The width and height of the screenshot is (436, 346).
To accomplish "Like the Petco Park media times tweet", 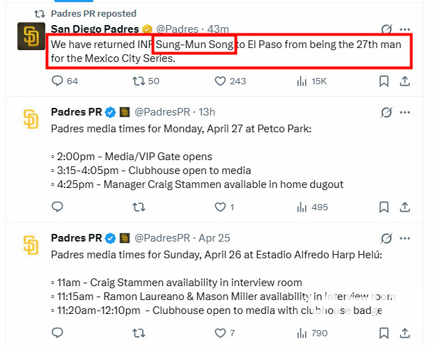I will point(221,207).
